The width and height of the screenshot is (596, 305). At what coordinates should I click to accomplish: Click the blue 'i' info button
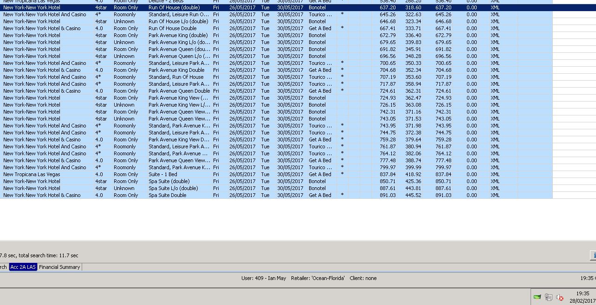pyautogui.click(x=593, y=255)
